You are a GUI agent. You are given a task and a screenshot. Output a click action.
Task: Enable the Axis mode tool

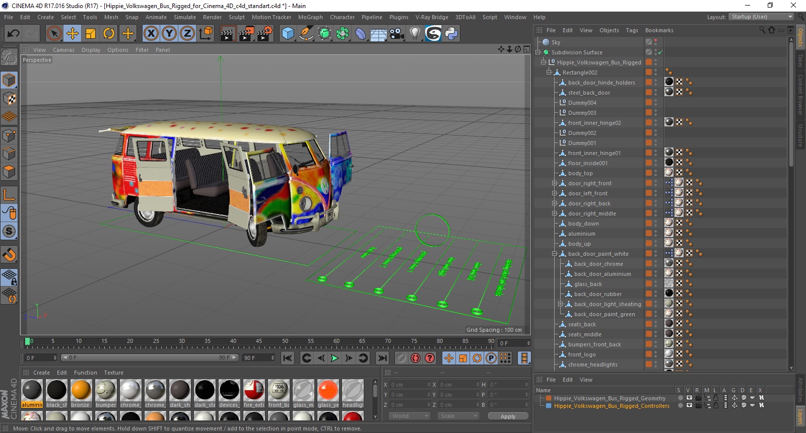tap(9, 194)
